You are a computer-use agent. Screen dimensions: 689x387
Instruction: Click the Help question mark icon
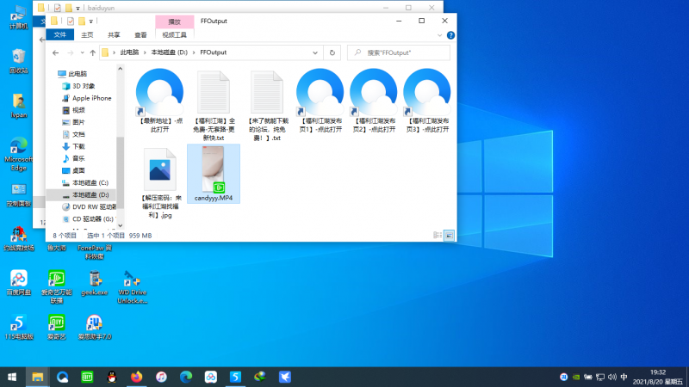(x=450, y=35)
